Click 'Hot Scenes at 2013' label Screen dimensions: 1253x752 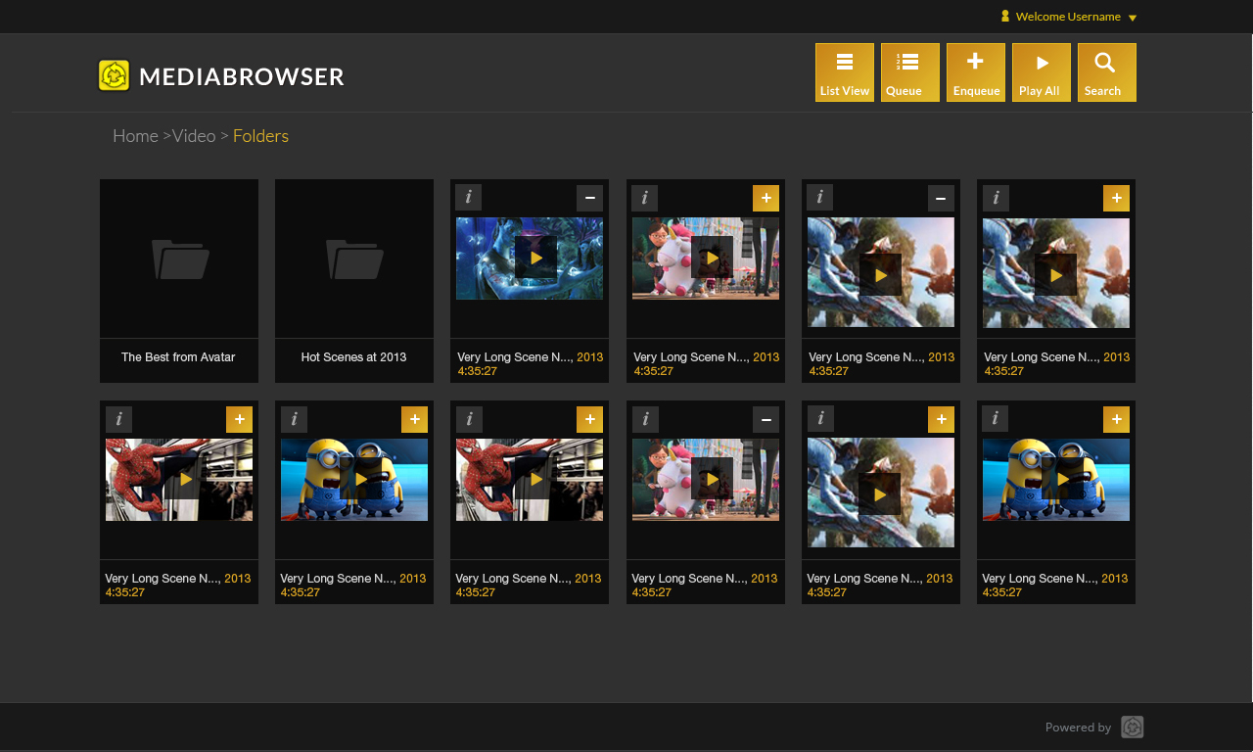tap(353, 357)
